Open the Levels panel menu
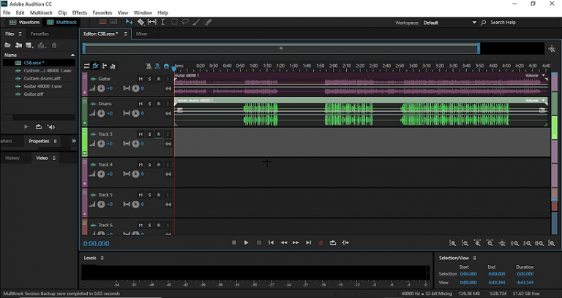The width and height of the screenshot is (562, 298). (x=102, y=258)
